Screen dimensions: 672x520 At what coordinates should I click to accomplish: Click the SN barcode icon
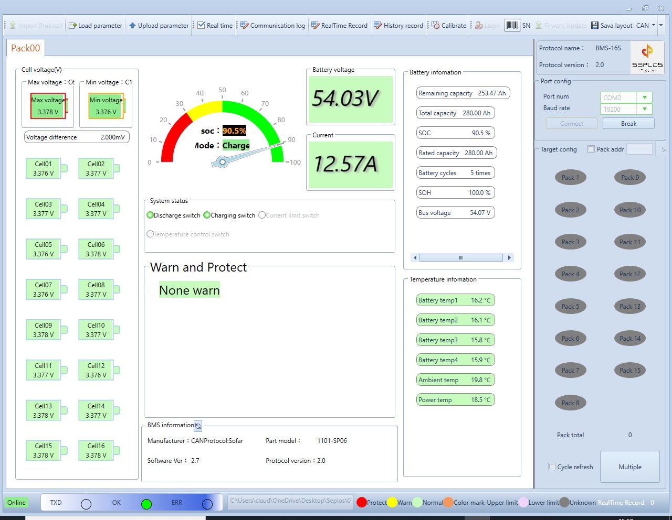[x=512, y=25]
